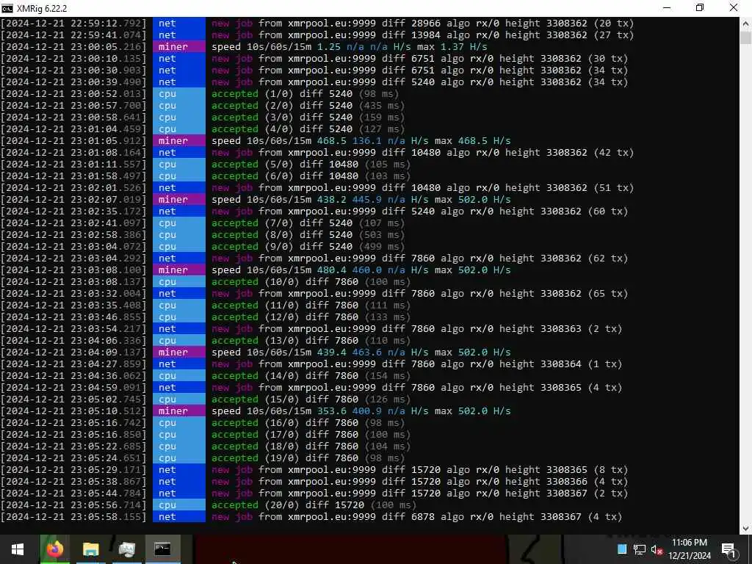752x564 pixels.
Task: Click the XMRig console icon in title bar
Action: point(7,8)
